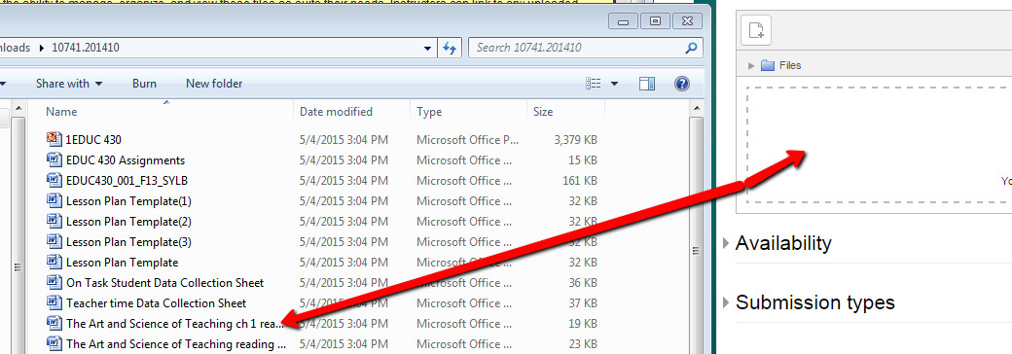The height and width of the screenshot is (354, 1012).
Task: Click the refresh button beside address bar
Action: click(x=450, y=48)
